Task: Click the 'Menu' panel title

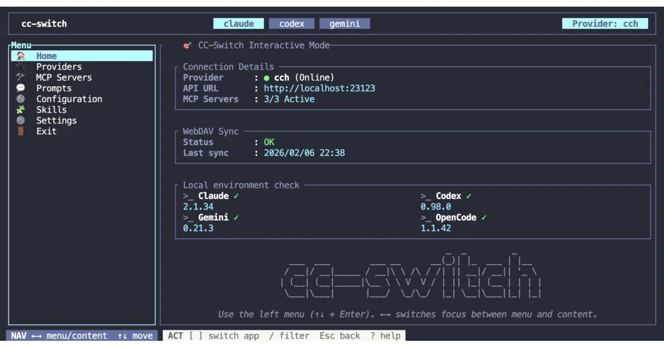Action: [21, 45]
